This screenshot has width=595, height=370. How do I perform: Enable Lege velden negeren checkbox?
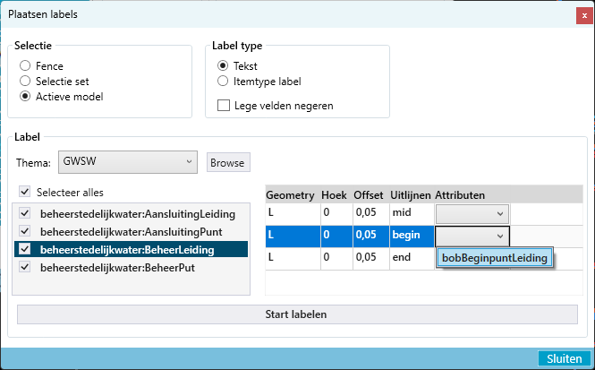tap(224, 105)
